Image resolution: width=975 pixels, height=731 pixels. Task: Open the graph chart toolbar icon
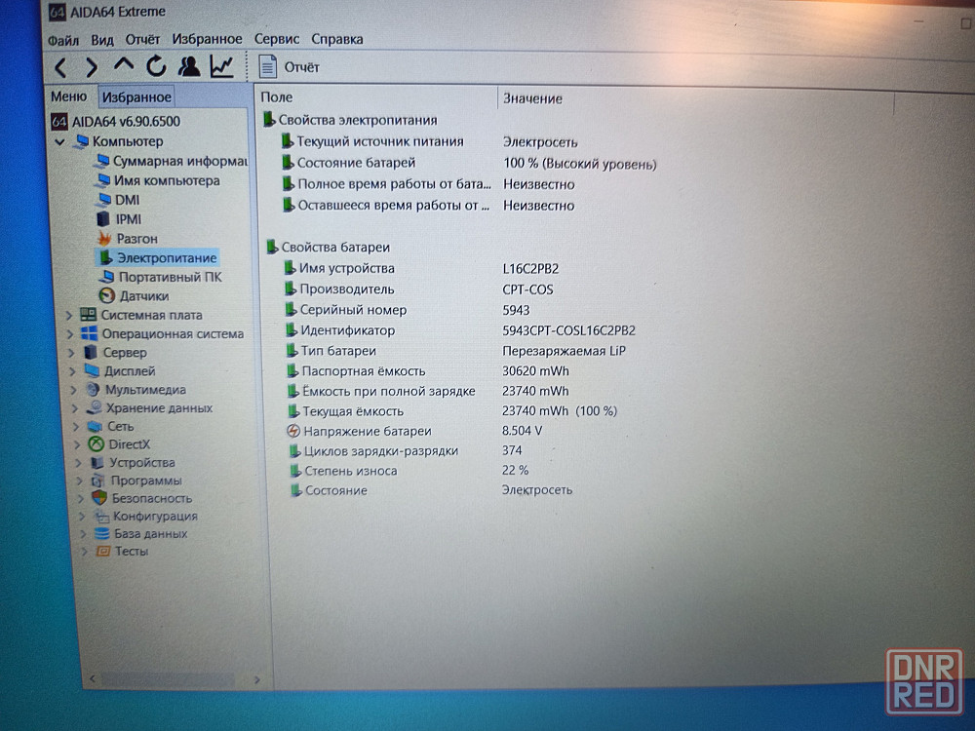222,66
